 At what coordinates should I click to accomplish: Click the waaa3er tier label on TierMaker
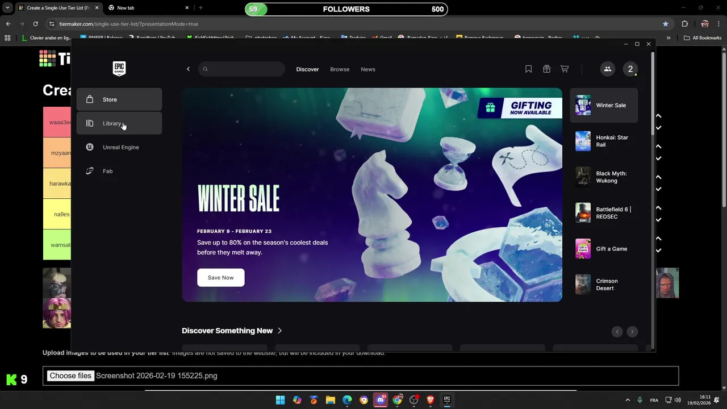click(57, 122)
